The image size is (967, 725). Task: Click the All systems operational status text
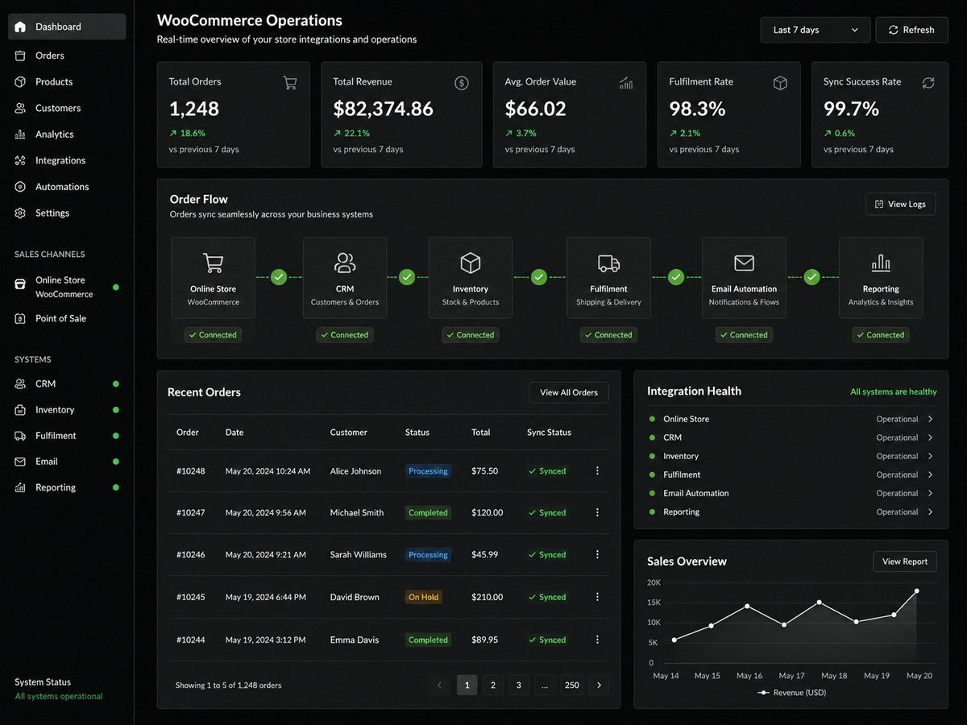(59, 696)
